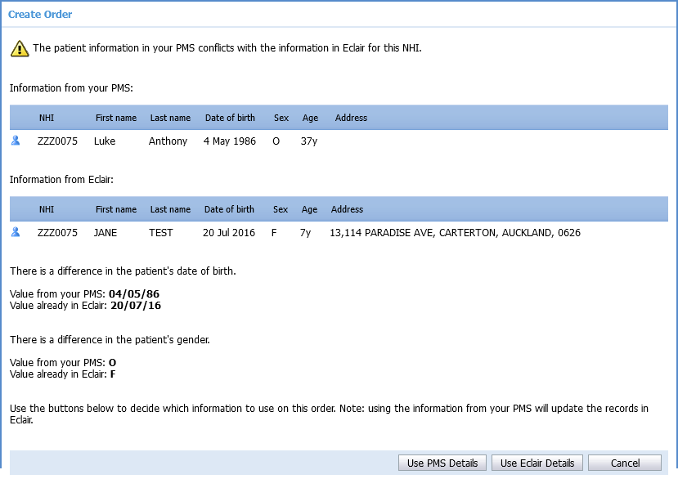
Task: Click the Use PMS Details button
Action: point(442,462)
